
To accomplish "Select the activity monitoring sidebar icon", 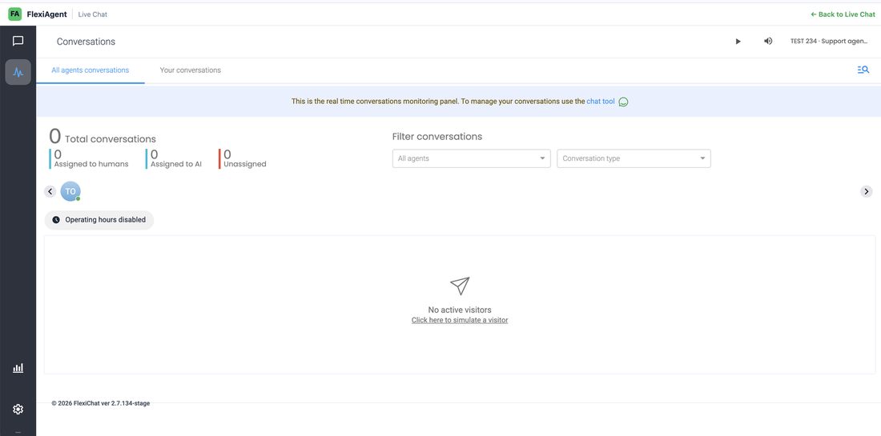I will [x=18, y=72].
